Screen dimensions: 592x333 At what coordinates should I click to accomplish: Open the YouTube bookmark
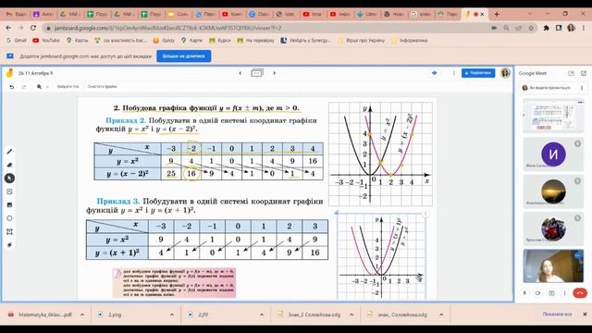point(46,40)
